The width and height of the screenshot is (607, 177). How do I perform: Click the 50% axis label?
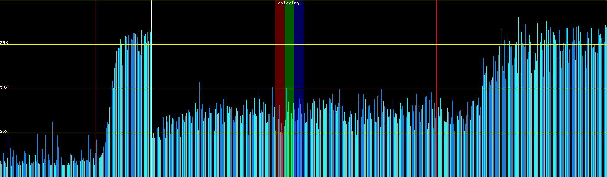pyautogui.click(x=4, y=87)
